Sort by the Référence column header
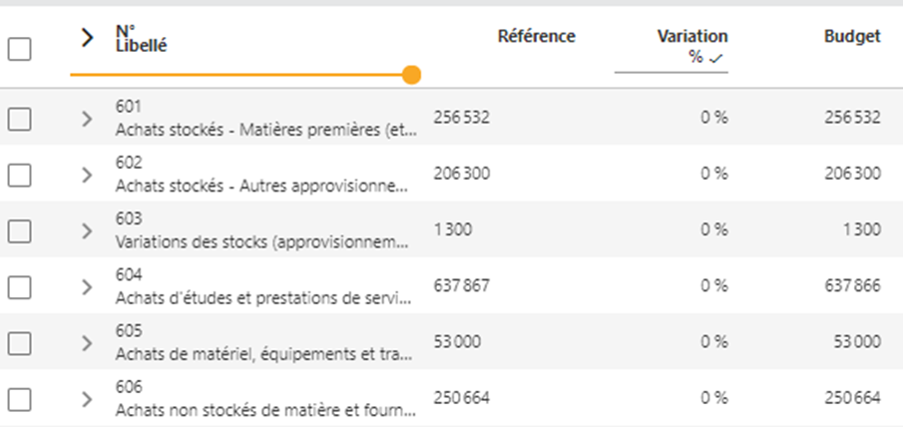This screenshot has width=903, height=427. click(x=536, y=36)
